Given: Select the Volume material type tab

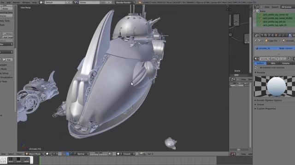Looking at the screenshot, I should coord(286,63).
